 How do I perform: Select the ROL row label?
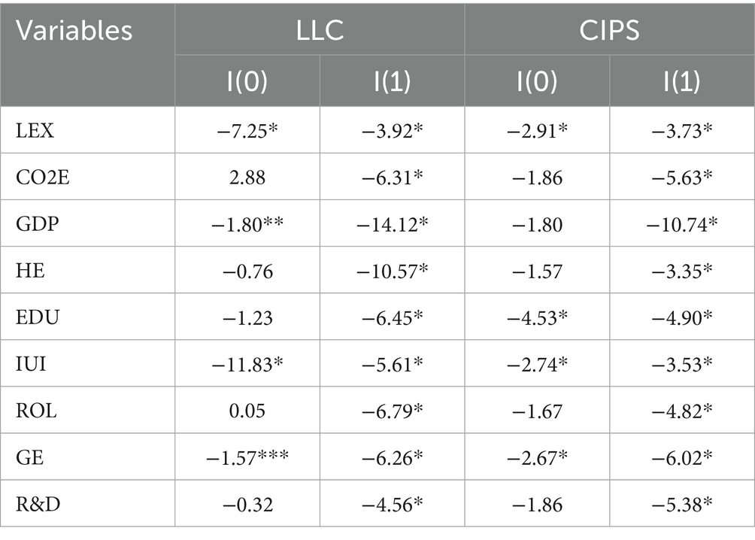click(x=36, y=411)
